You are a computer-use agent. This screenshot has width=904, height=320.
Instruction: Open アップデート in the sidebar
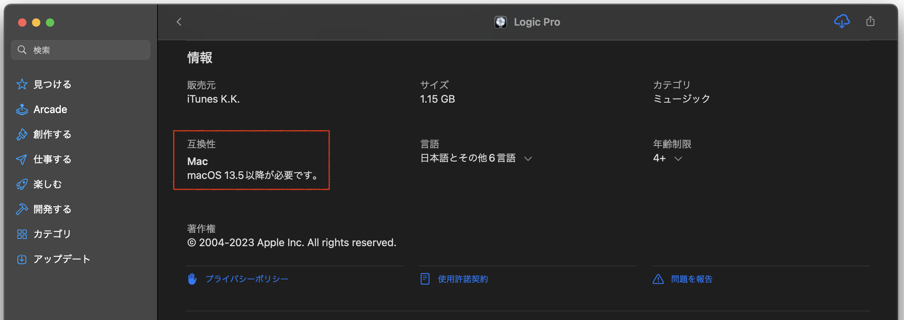(62, 259)
